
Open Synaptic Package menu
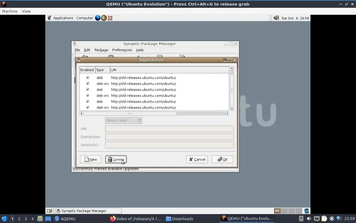coord(101,50)
